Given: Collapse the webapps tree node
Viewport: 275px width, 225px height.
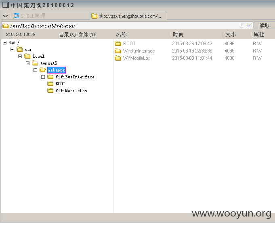Looking at the screenshot, I should 36,70.
